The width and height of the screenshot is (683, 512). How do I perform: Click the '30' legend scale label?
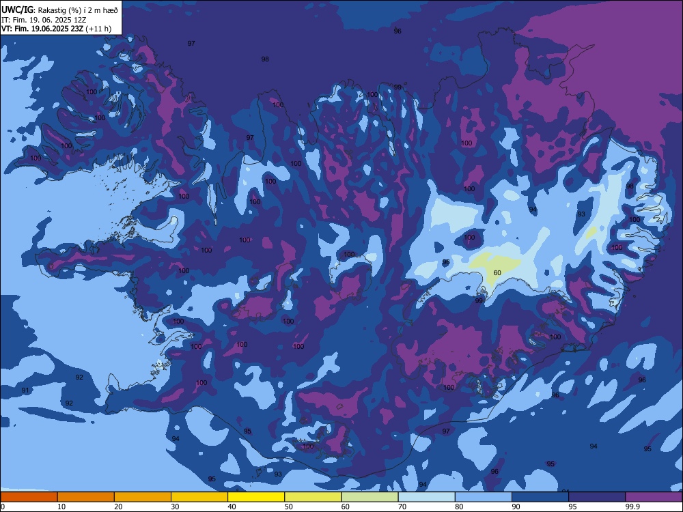[175, 507]
